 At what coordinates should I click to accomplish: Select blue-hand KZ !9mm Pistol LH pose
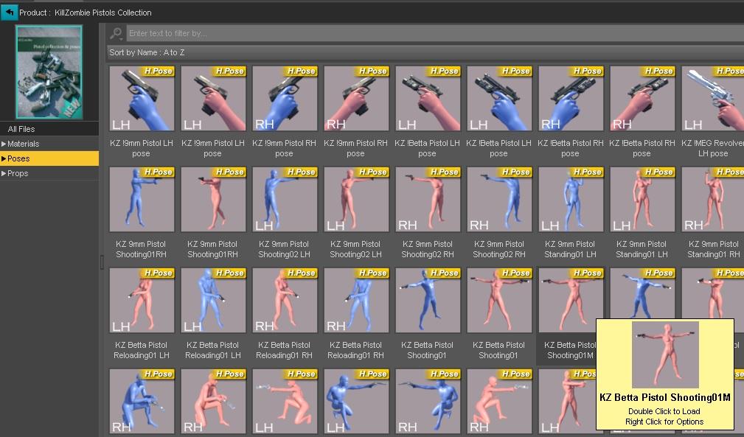coord(142,98)
